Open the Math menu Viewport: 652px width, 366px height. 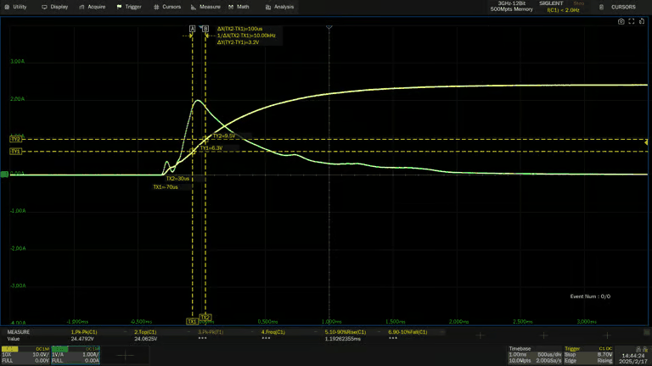coord(239,7)
